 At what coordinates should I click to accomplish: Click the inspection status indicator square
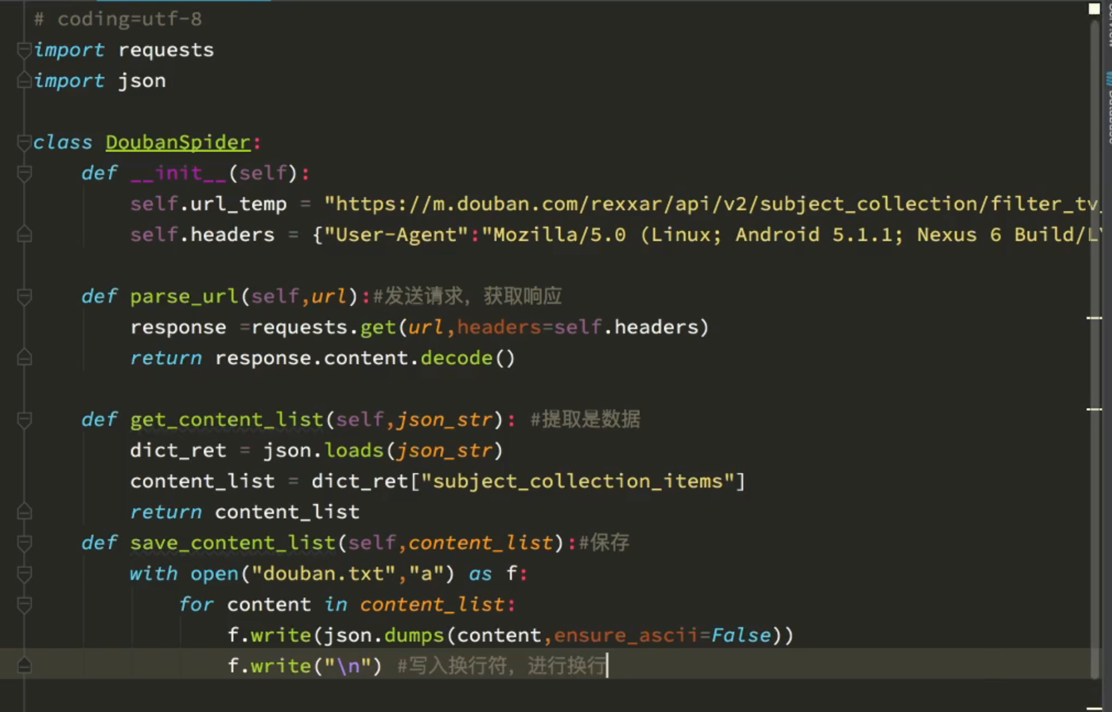pyautogui.click(x=1094, y=9)
